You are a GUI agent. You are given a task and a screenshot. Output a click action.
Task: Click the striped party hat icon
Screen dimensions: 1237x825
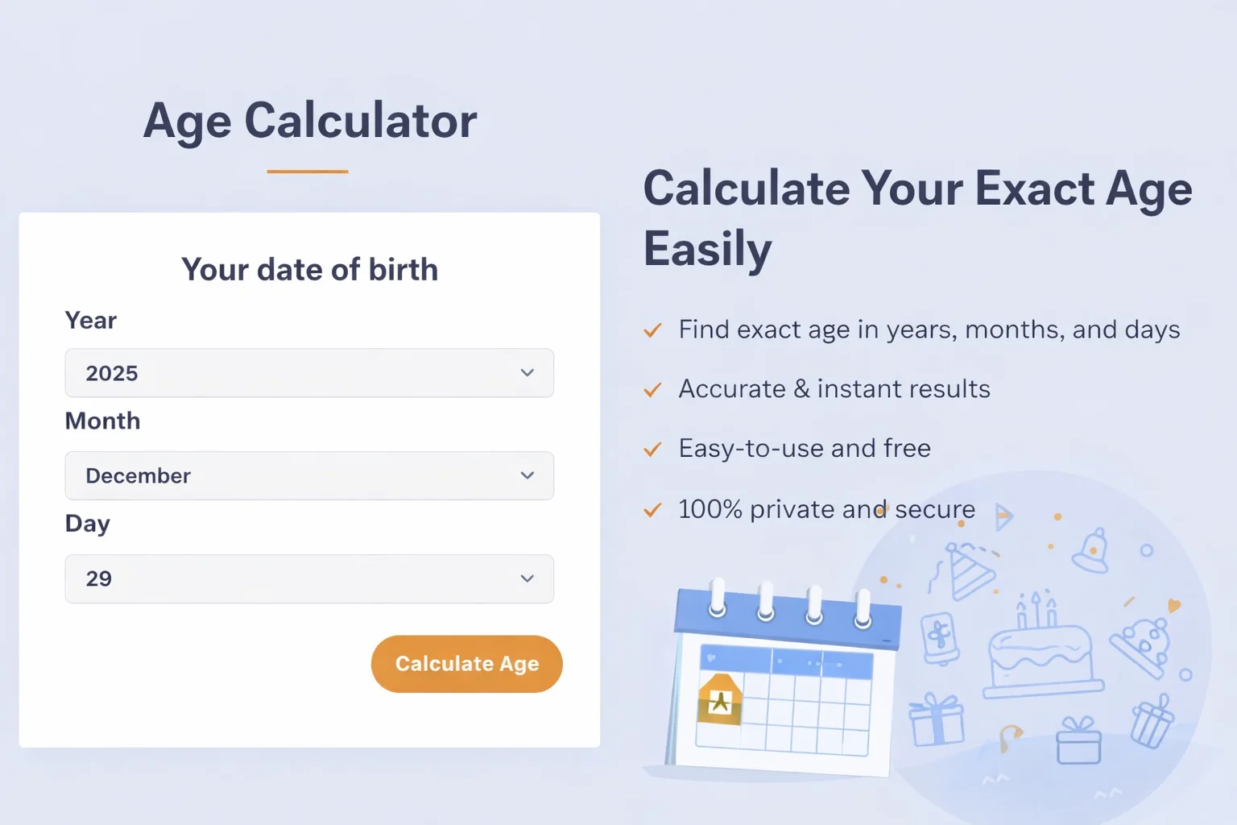[970, 570]
